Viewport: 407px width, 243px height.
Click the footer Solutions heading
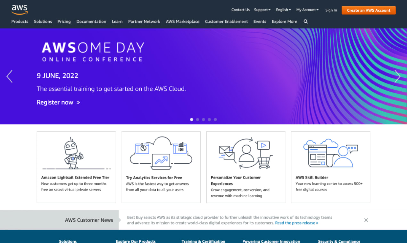click(x=68, y=241)
